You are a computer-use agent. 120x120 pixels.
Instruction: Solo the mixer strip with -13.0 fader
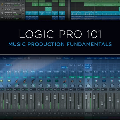[42, 113]
